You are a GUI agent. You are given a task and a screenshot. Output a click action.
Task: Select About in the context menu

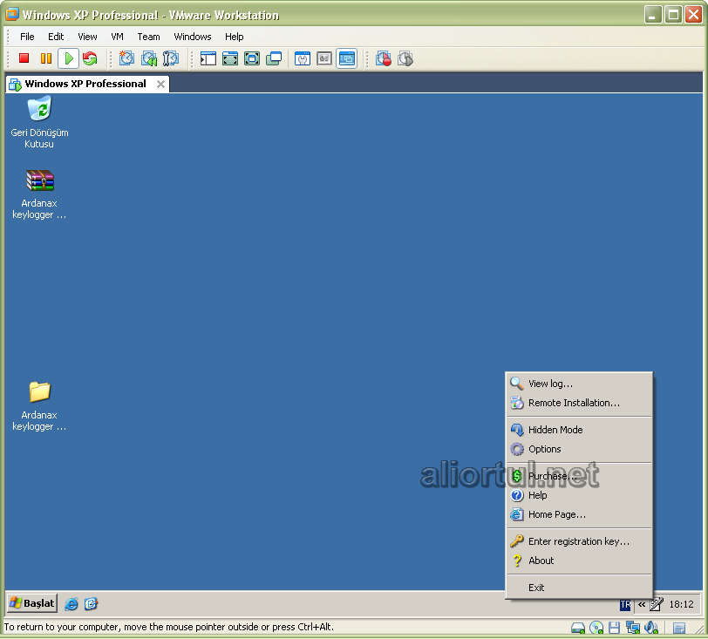[x=579, y=561]
